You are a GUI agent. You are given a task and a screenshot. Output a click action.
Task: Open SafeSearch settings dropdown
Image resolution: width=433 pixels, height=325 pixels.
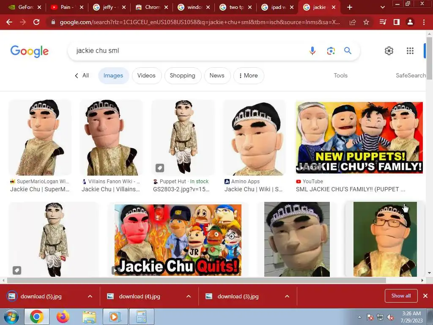(x=411, y=75)
